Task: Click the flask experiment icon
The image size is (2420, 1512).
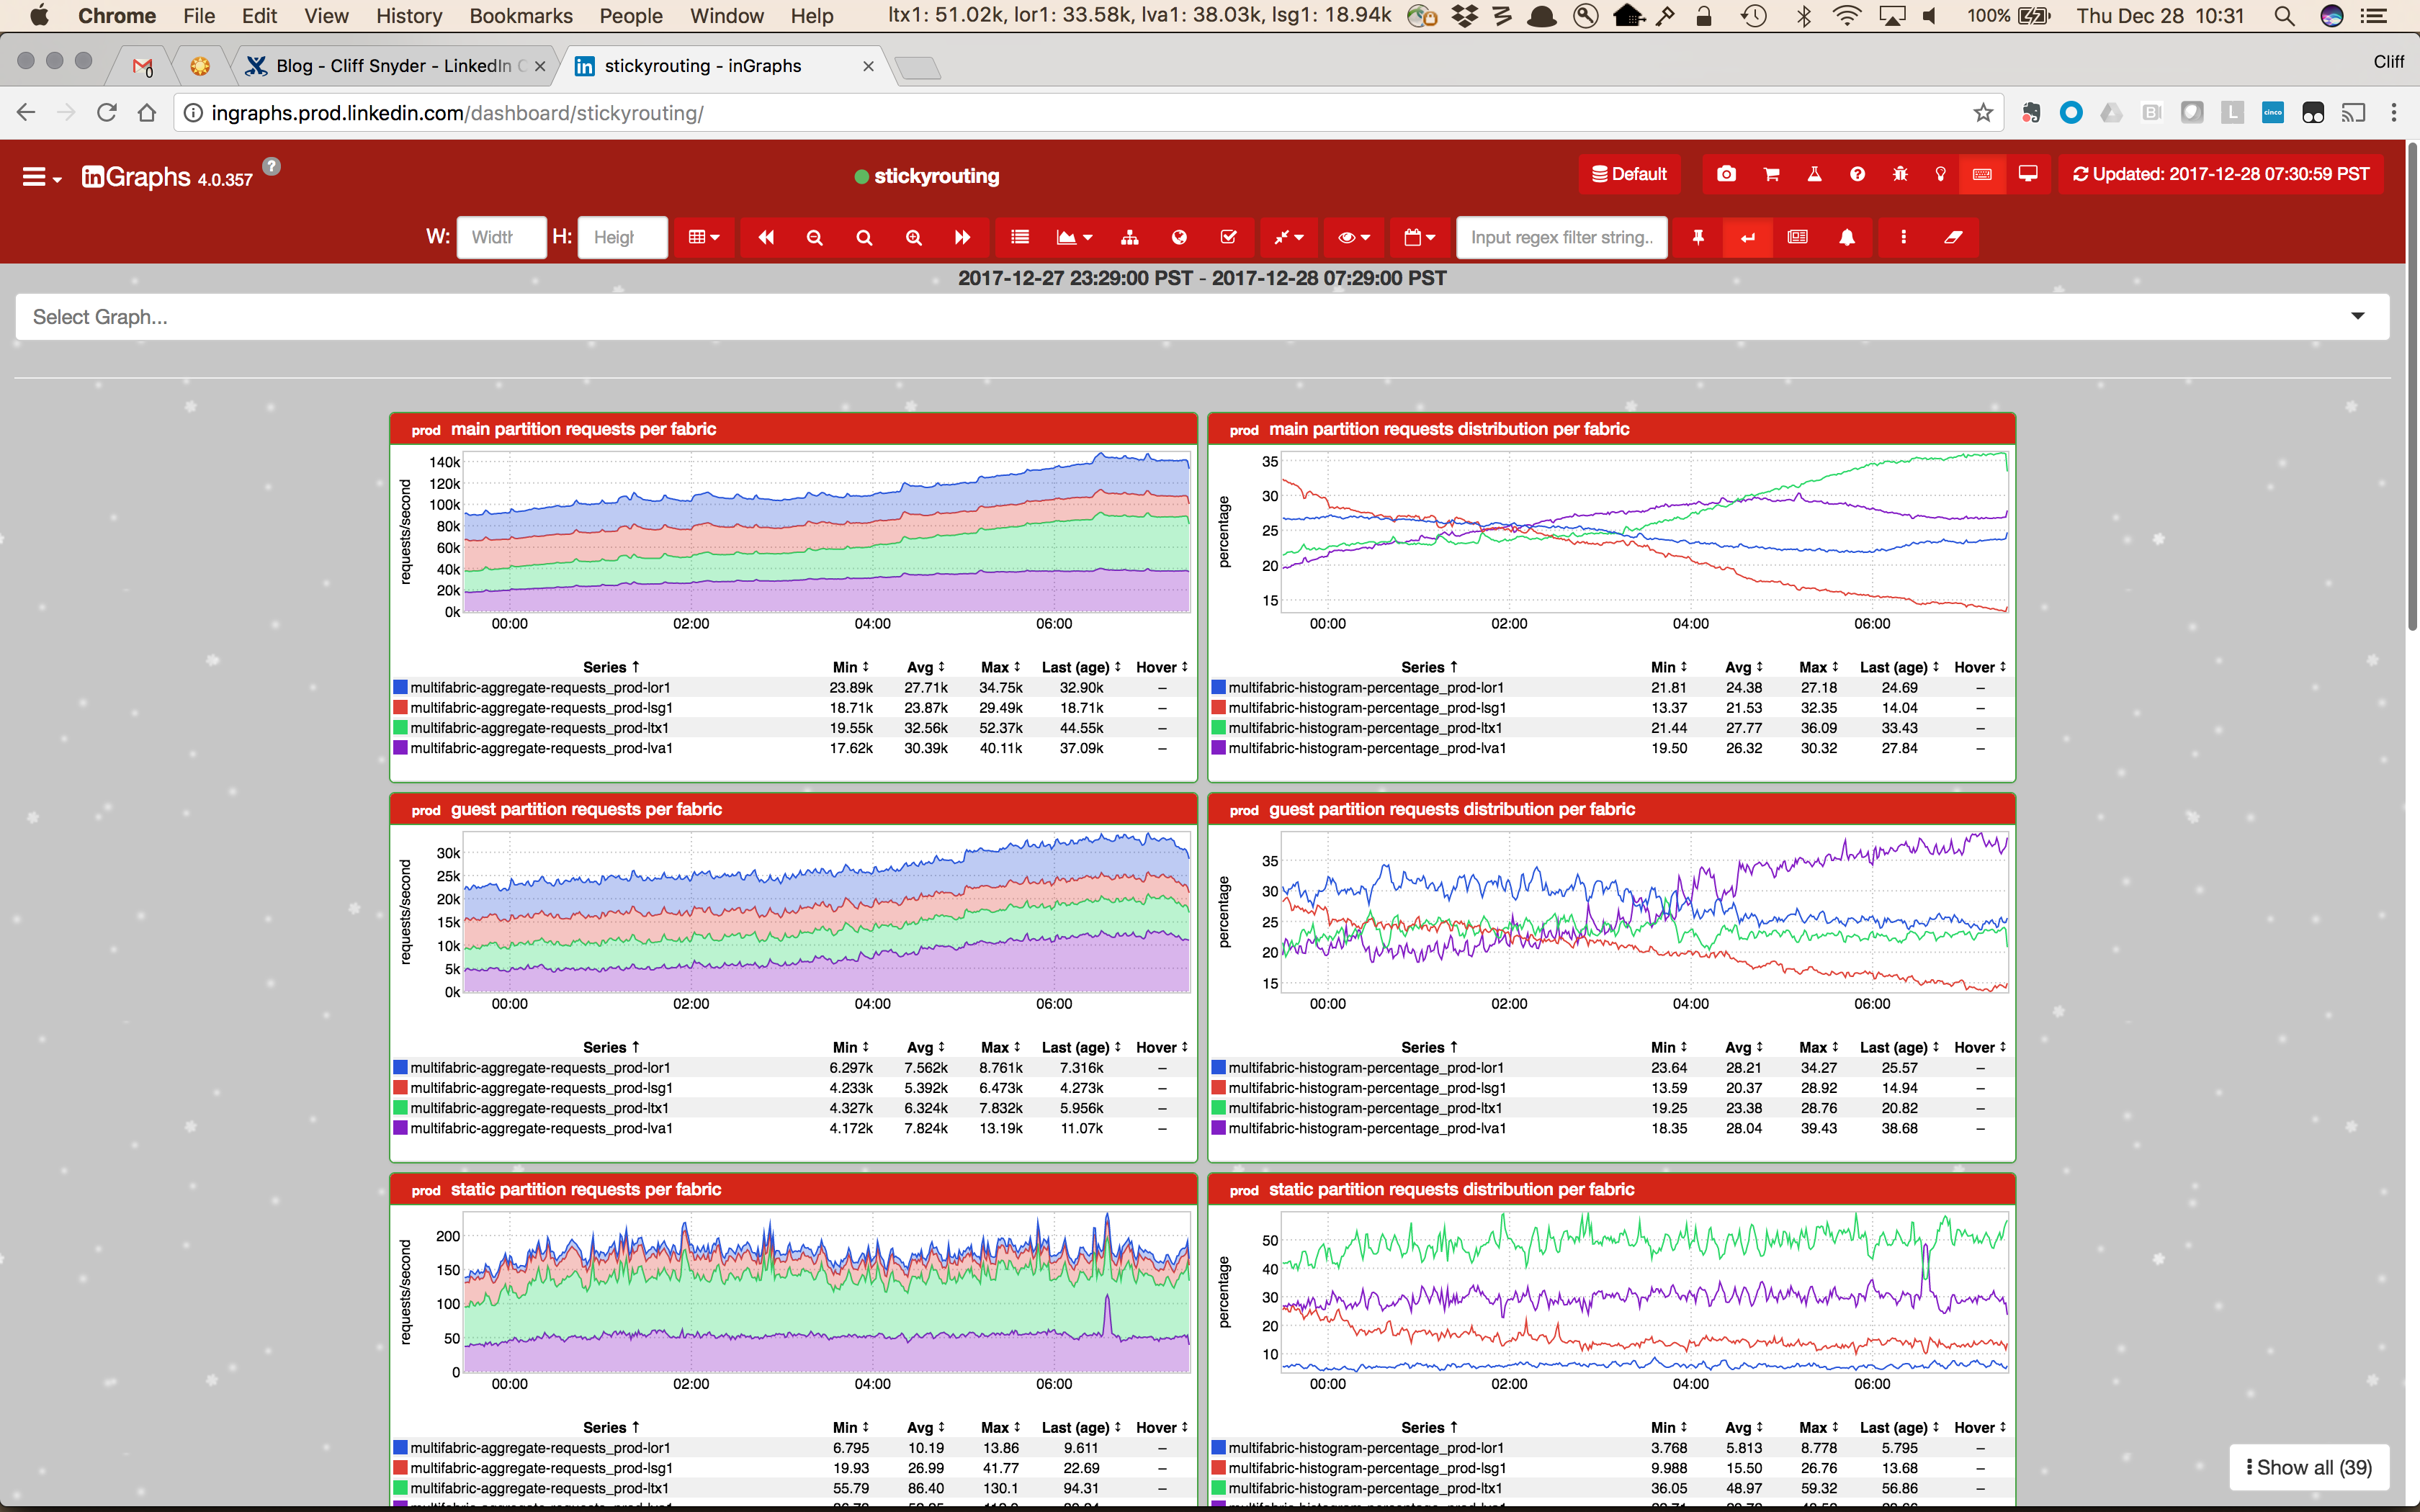Action: 1814,174
